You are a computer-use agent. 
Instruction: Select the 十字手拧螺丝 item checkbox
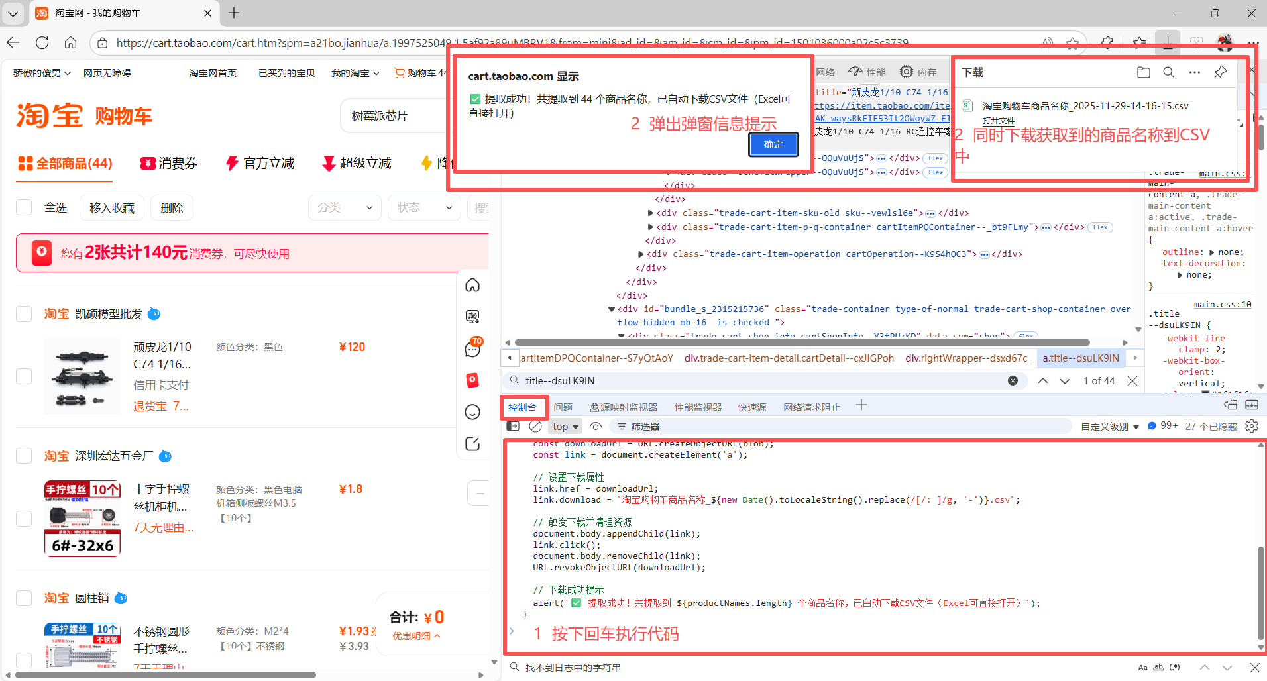coord(24,518)
